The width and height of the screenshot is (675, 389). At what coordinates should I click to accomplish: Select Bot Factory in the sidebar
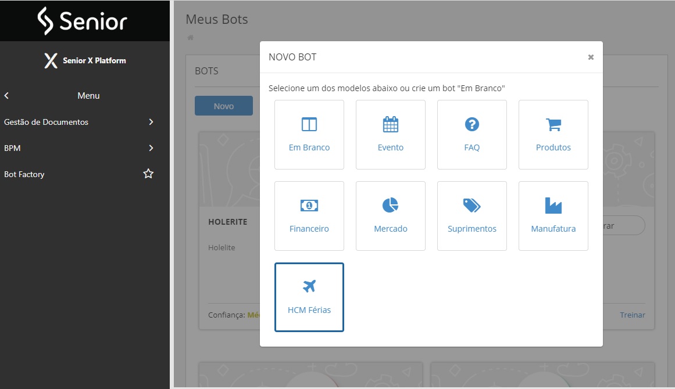click(x=24, y=174)
